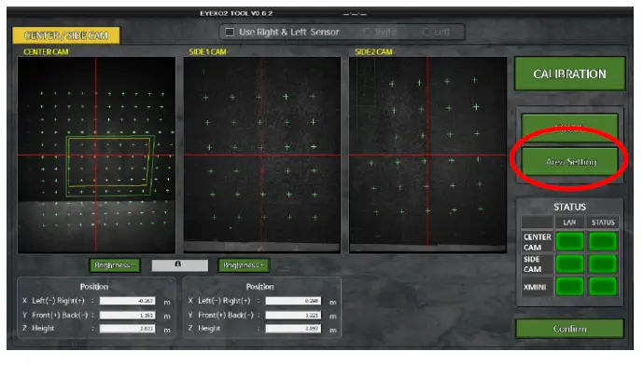643x365 pixels.
Task: Select the CENTER / SIDE CAM tab
Action: pos(66,35)
